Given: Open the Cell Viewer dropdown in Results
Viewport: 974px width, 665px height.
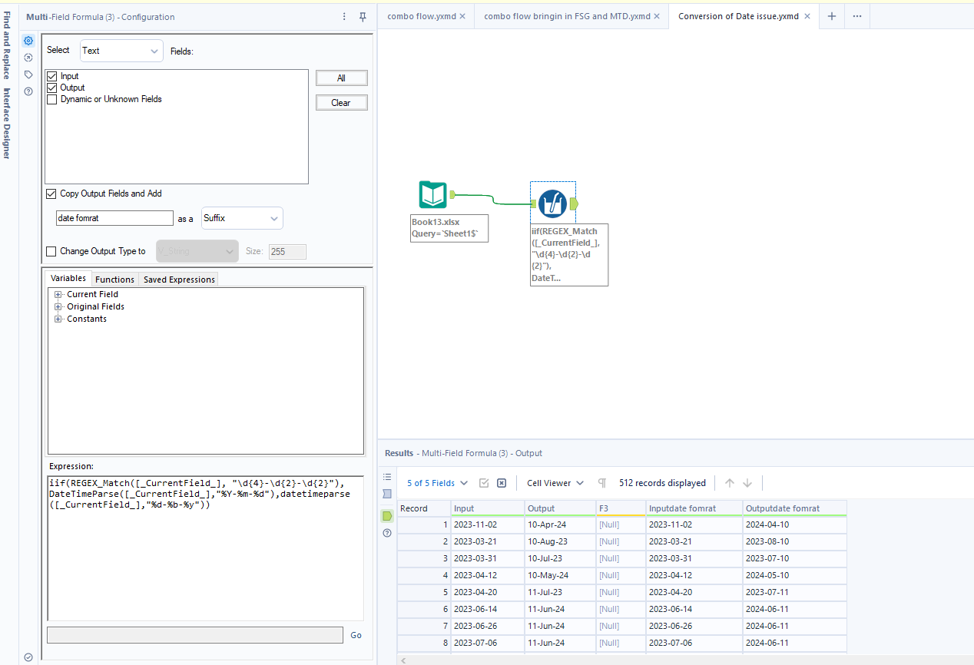Looking at the screenshot, I should 553,482.
